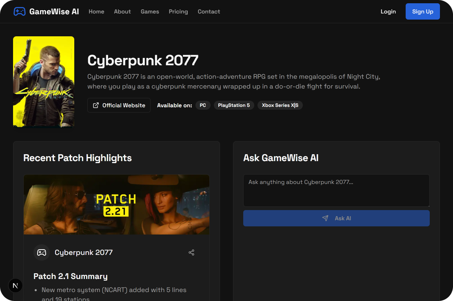The width and height of the screenshot is (453, 301).
Task: Click the paper plane send icon
Action: coord(325,218)
